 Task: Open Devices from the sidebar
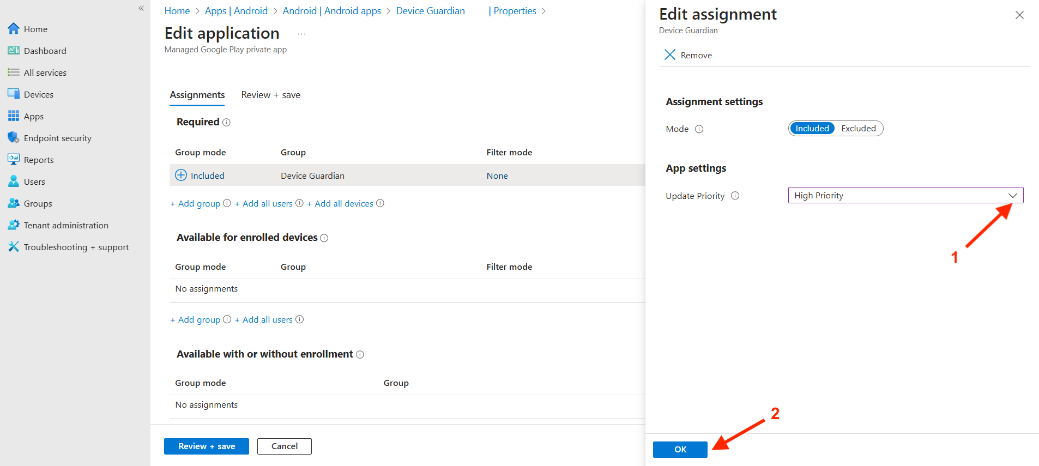(38, 94)
